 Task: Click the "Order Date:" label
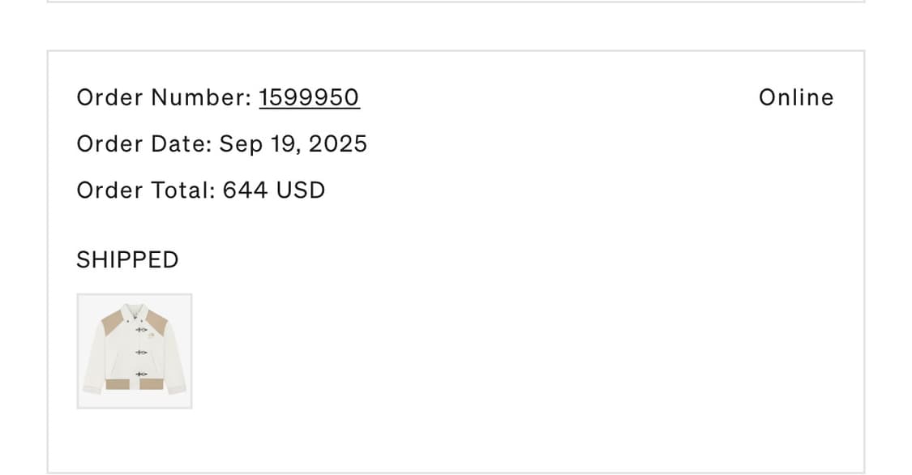pos(144,143)
